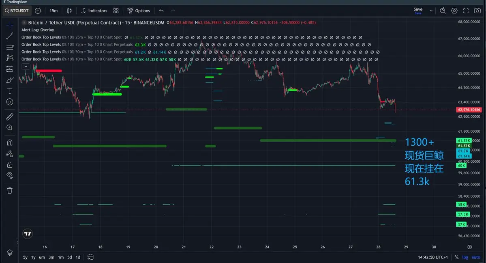Enter fullscreen mode
The width and height of the screenshot is (486, 263).
[x=466, y=11]
